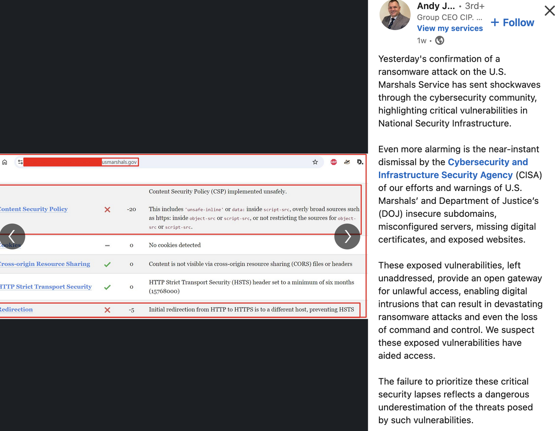
Task: Click the green check in the Cross-origin row
Action: [107, 264]
